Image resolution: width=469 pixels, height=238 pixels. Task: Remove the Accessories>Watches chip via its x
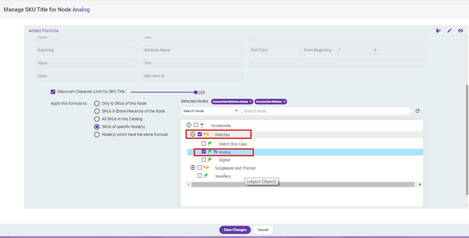click(285, 101)
